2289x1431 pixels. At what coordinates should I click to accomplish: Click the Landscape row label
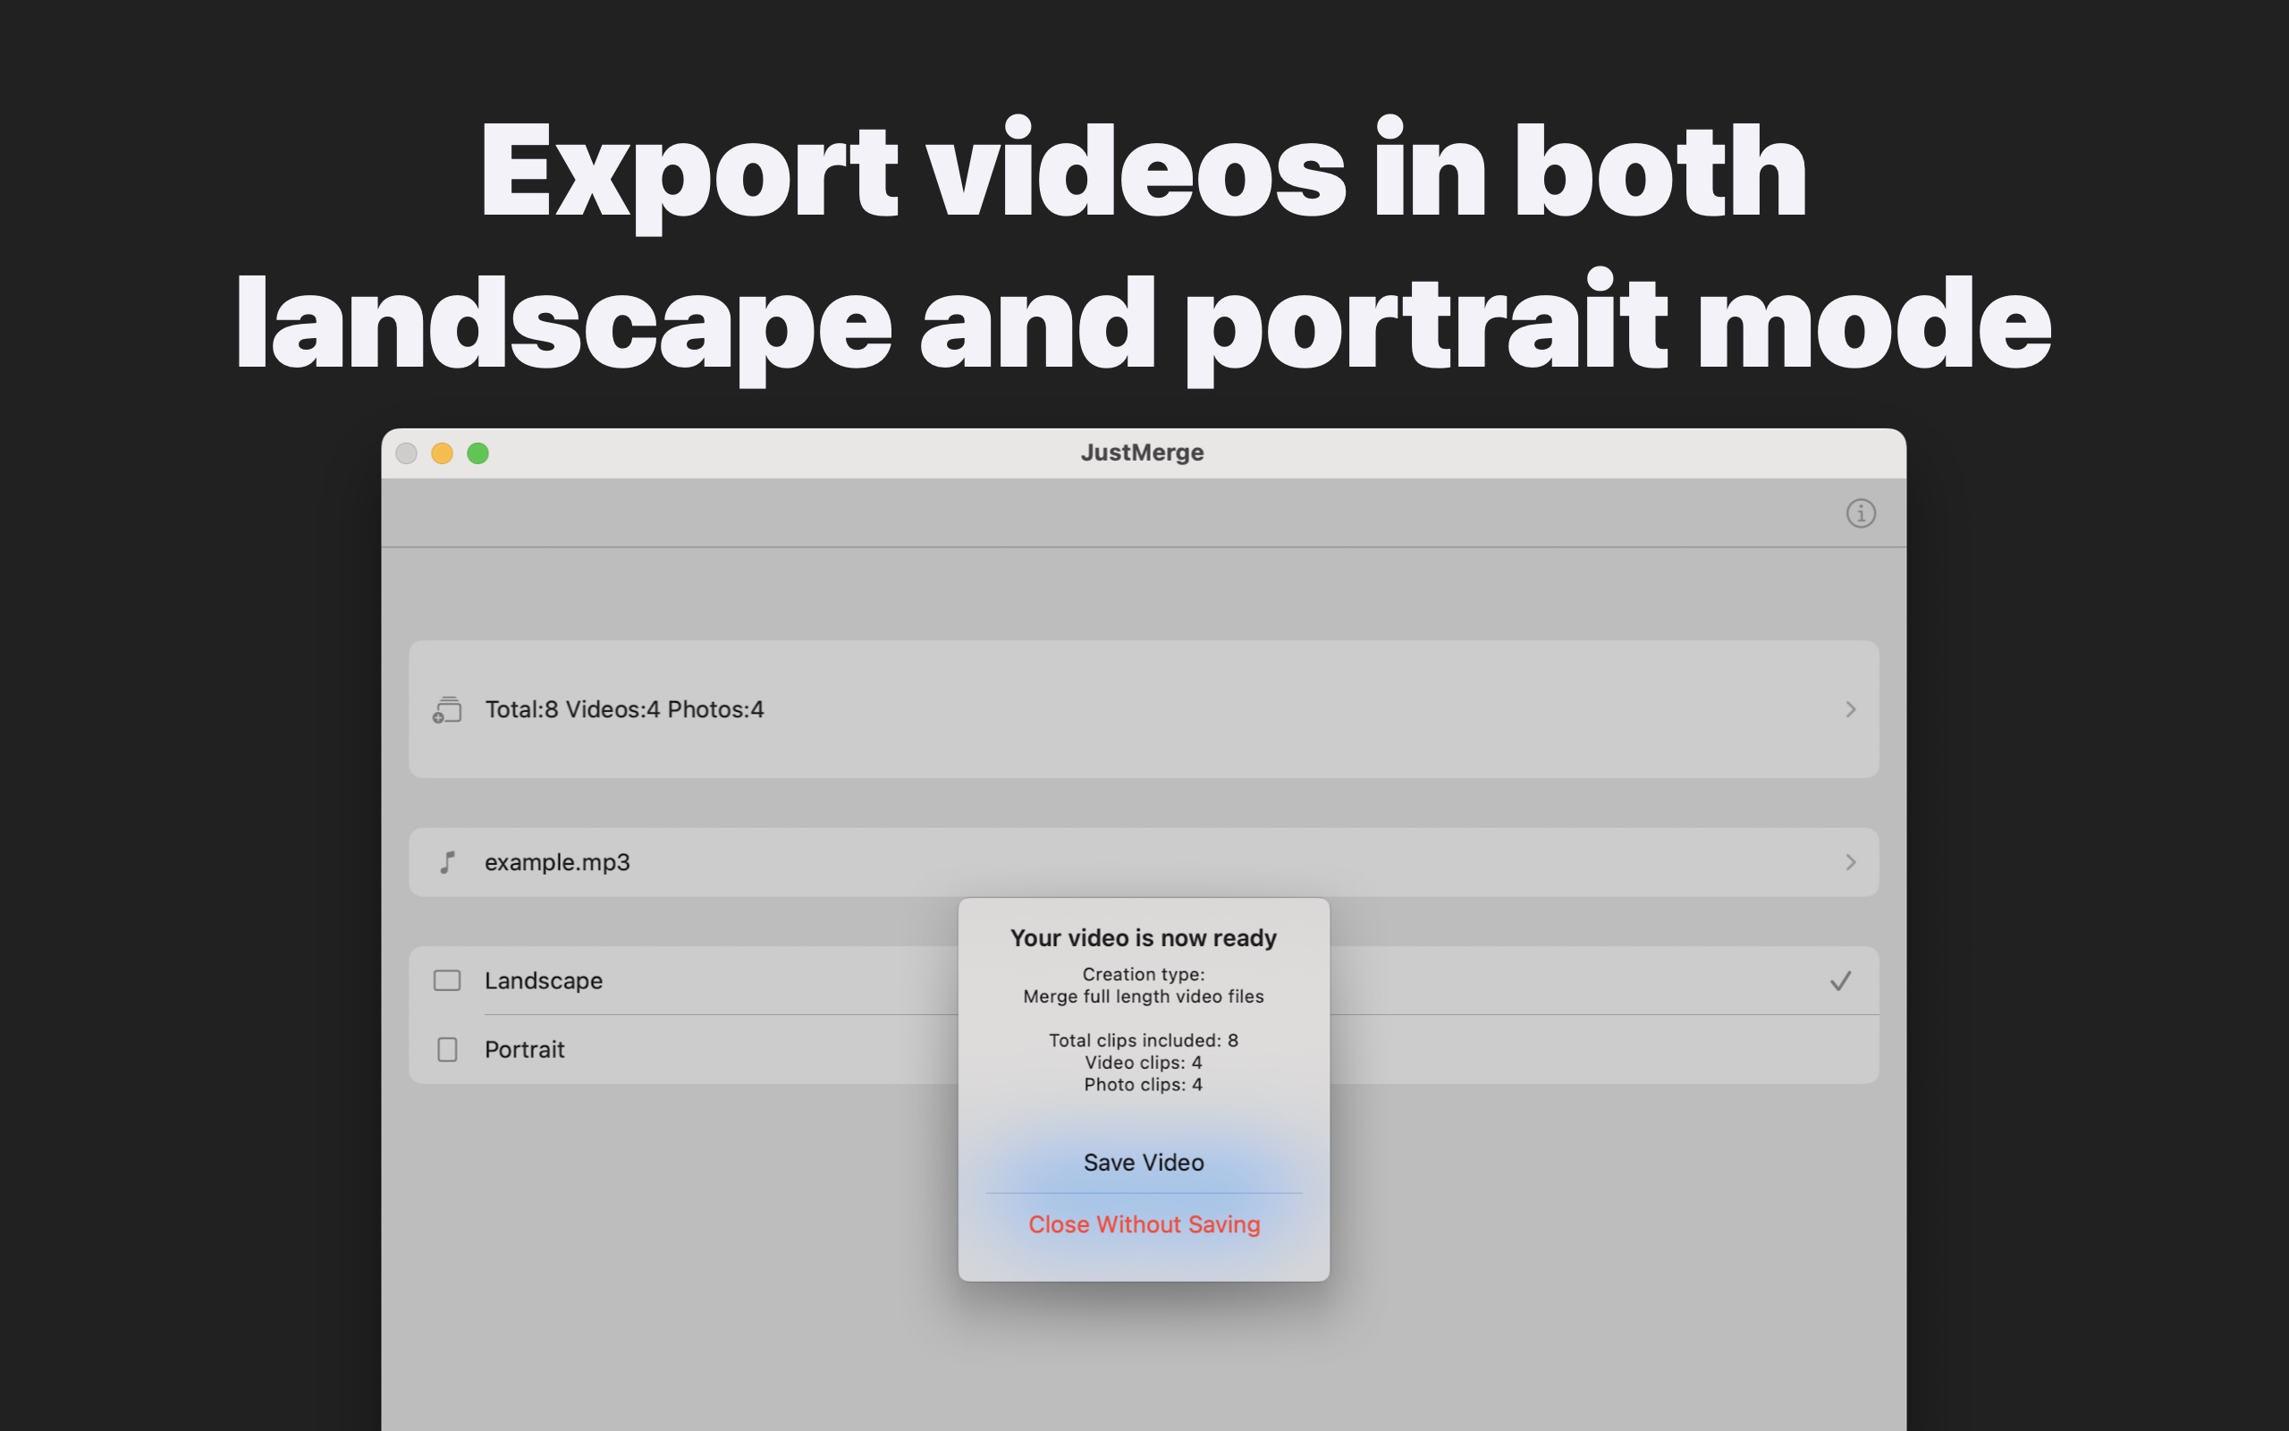tap(544, 980)
